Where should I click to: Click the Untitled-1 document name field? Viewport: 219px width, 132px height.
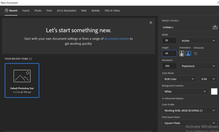point(187,27)
